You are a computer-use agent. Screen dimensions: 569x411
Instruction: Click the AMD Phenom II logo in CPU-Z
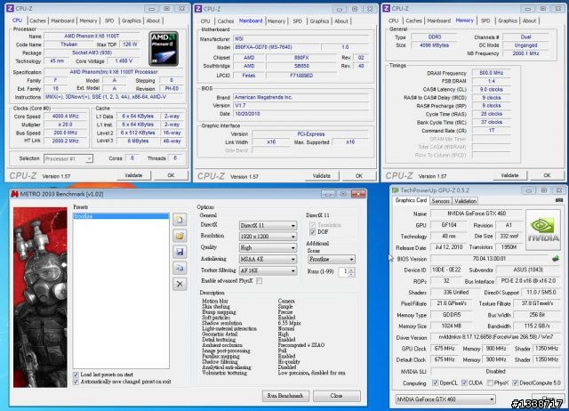pos(164,49)
